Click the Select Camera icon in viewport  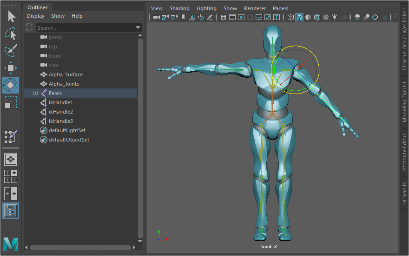(156, 17)
